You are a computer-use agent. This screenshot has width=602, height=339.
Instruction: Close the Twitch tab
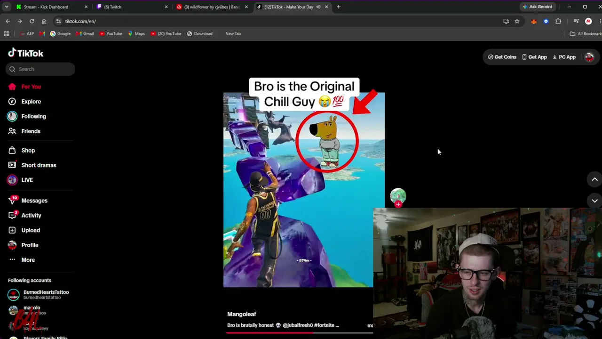(x=166, y=7)
